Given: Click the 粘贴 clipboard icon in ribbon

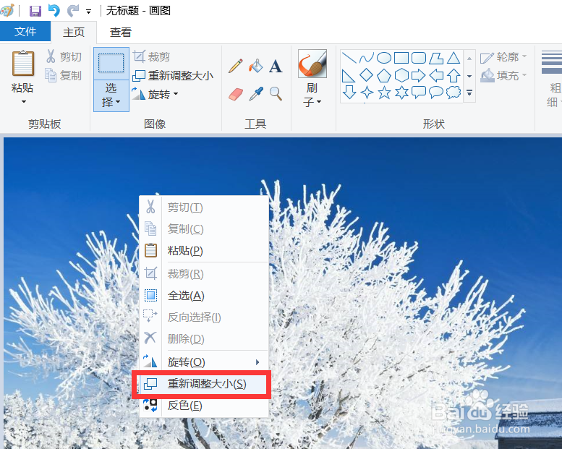Looking at the screenshot, I should click(x=23, y=64).
